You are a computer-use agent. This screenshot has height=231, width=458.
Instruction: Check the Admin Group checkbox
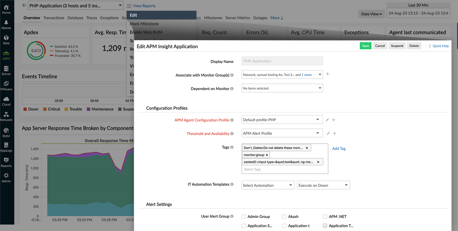pos(244,217)
